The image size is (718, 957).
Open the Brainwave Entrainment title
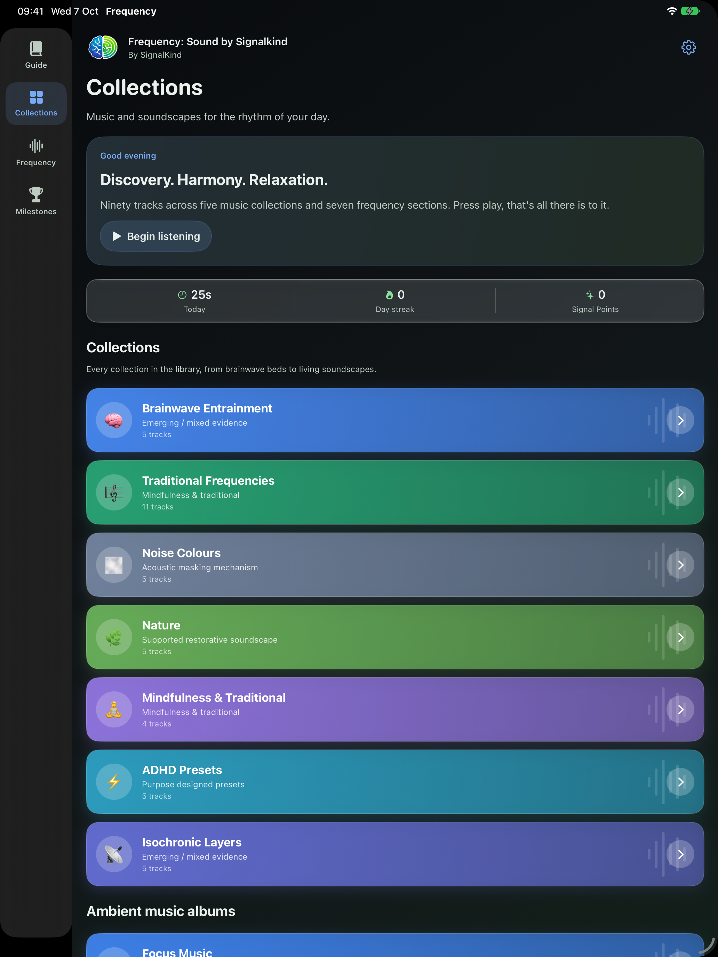[x=207, y=408]
